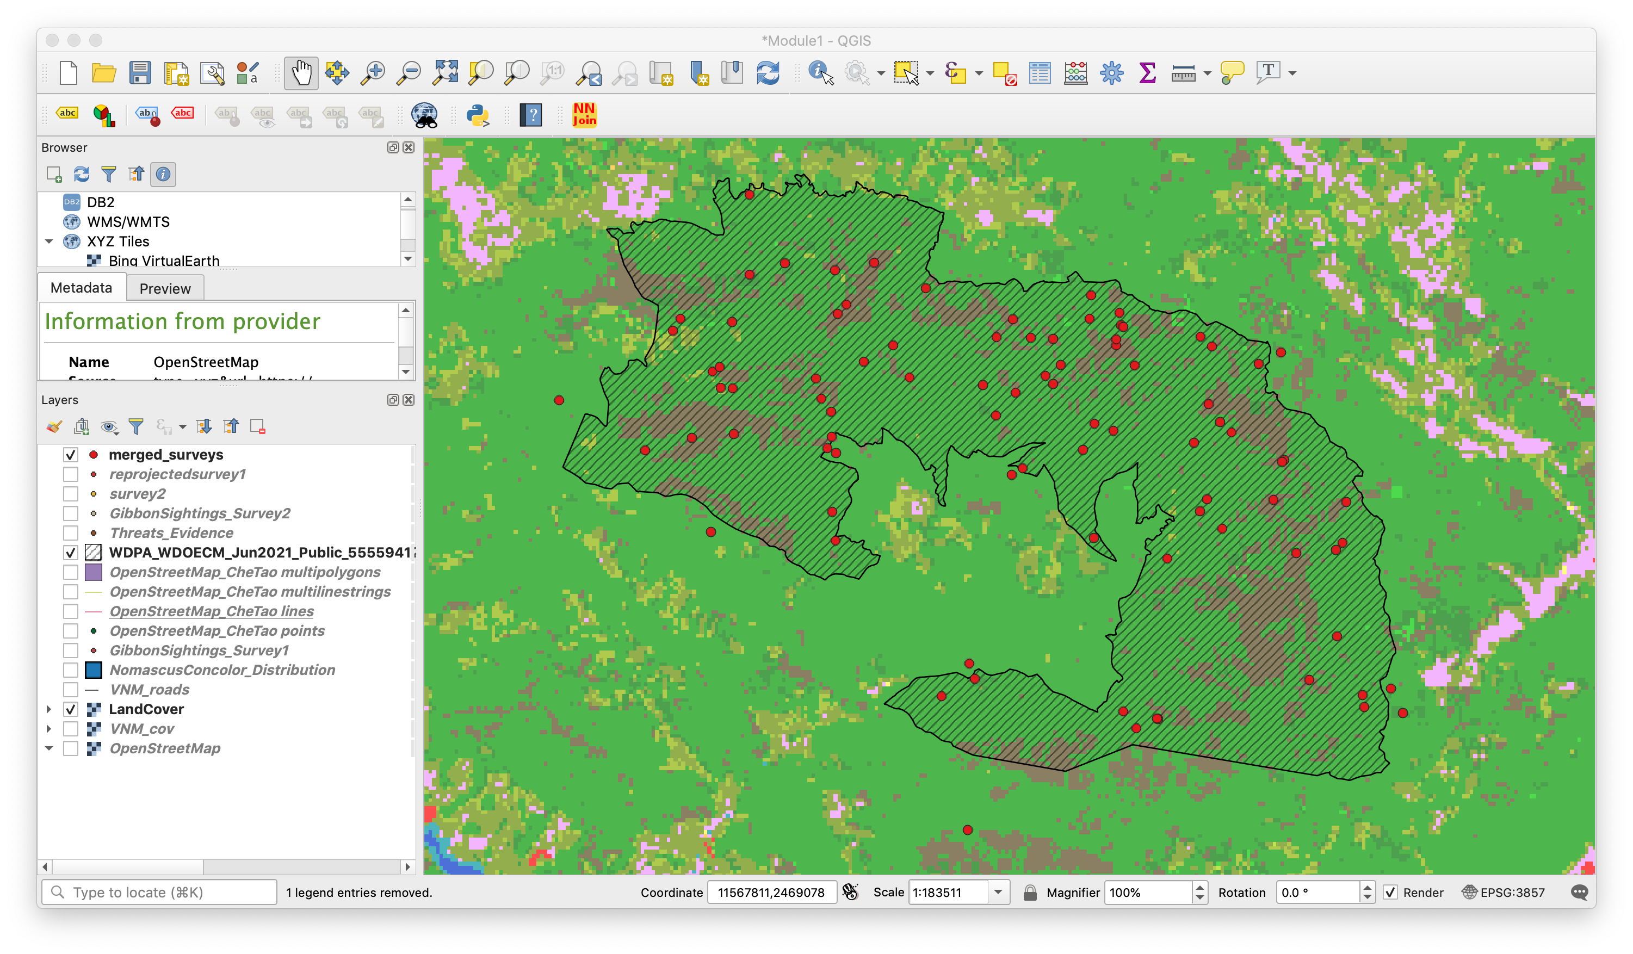1633x954 pixels.
Task: Click the Coordinate input field
Action: [x=771, y=893]
